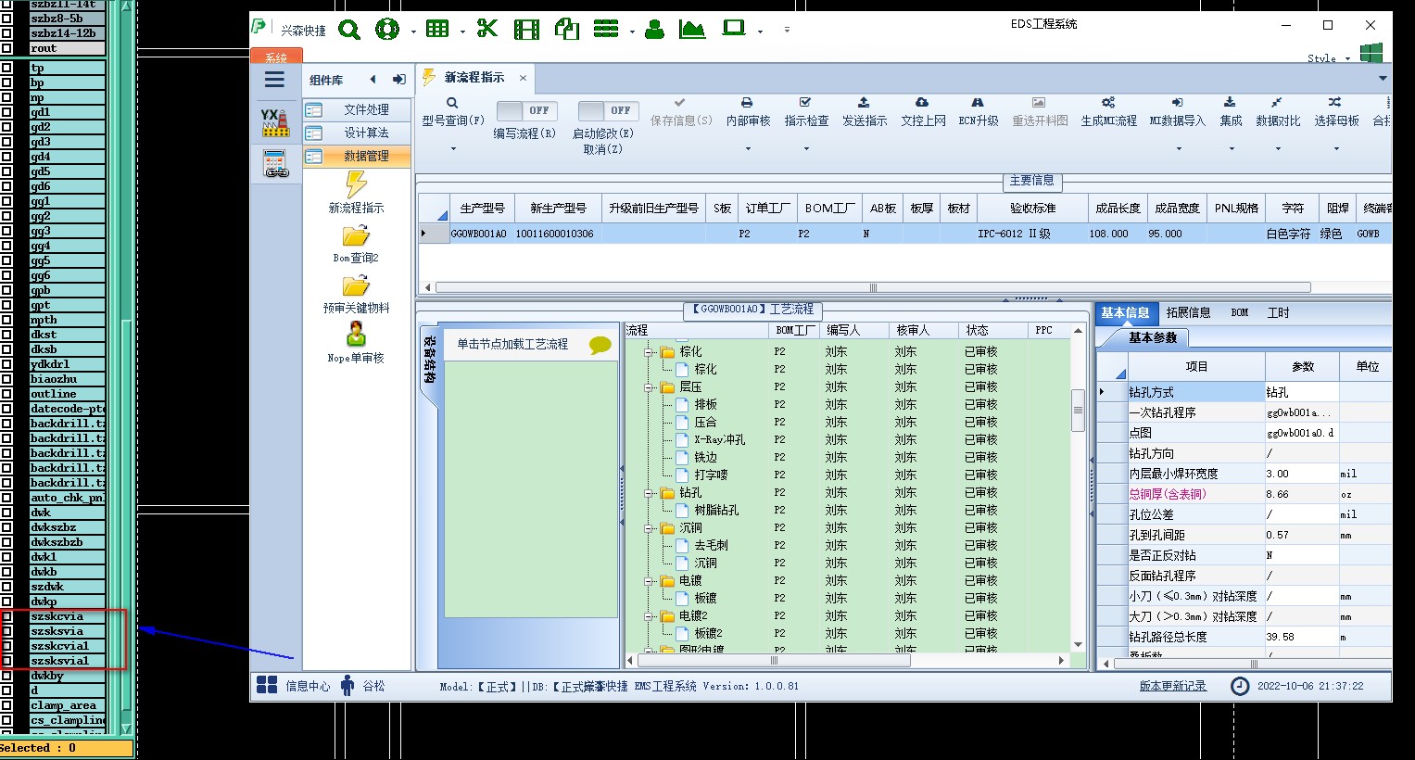Click 发送指示 upload tool
This screenshot has width=1415, height=760.
pos(865,112)
